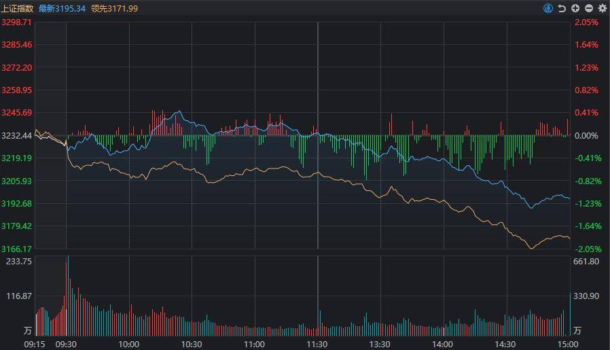Screen dimensions: 610x350
Task: Click the 233.75 volume axis label
Action: pyautogui.click(x=19, y=262)
